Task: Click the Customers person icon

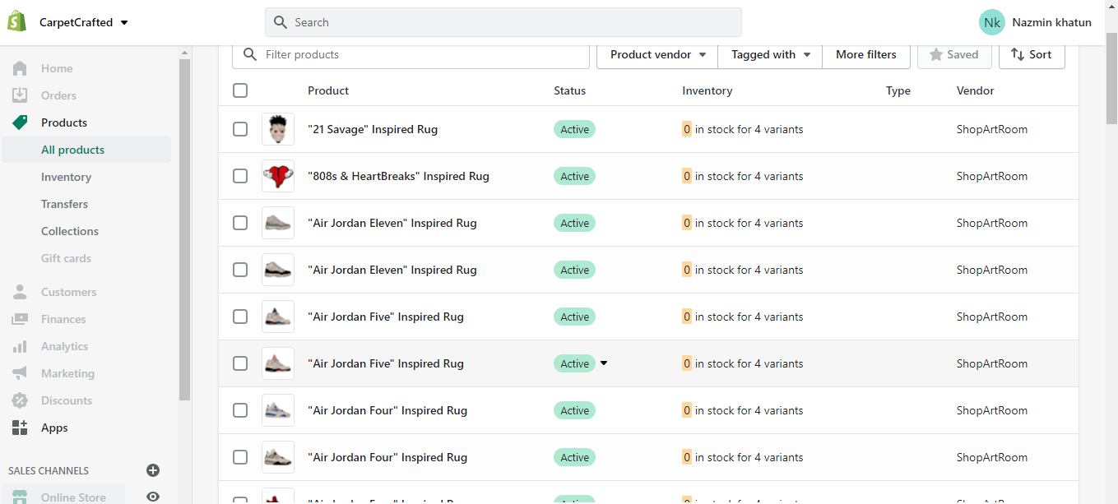Action: point(20,292)
